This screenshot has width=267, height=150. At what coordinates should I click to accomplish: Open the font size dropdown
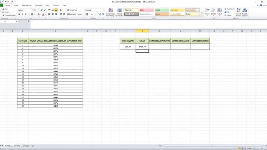click(38, 10)
